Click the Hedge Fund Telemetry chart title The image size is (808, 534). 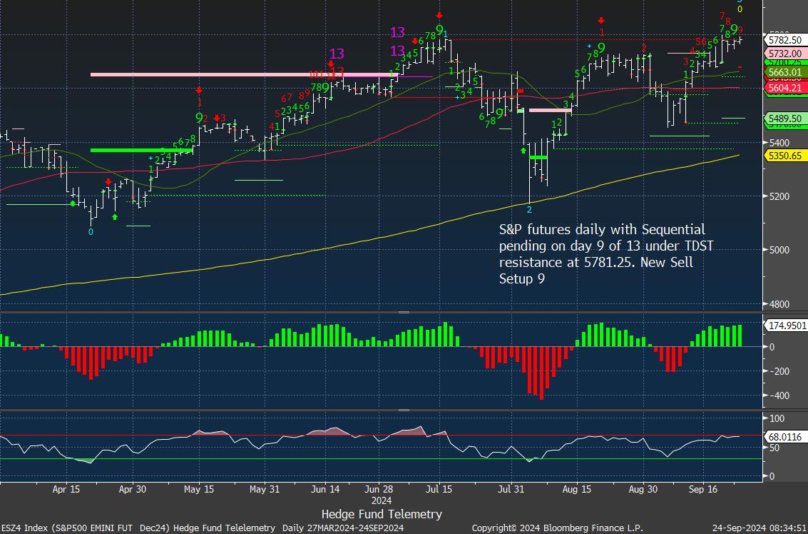(382, 515)
